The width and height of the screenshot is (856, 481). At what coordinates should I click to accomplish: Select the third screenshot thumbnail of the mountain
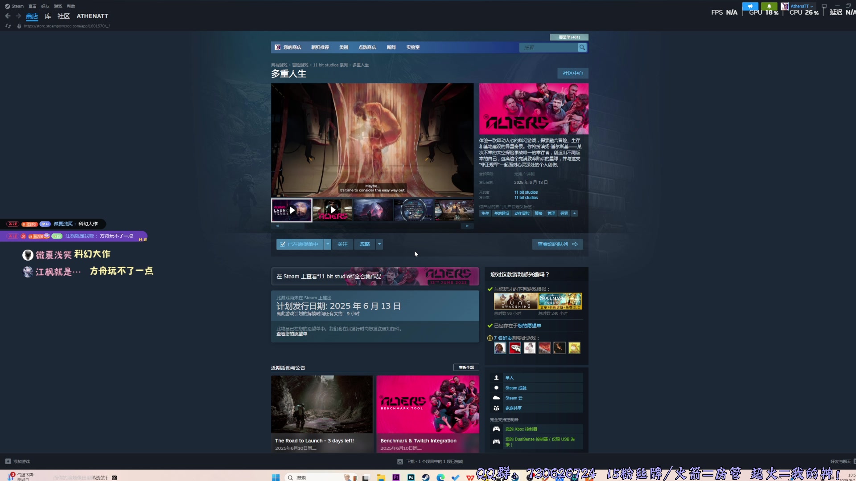[x=373, y=210]
